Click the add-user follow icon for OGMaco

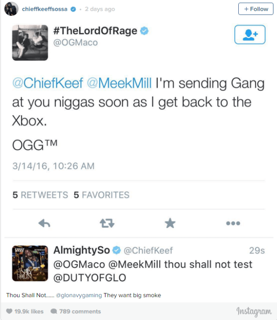pos(250,35)
